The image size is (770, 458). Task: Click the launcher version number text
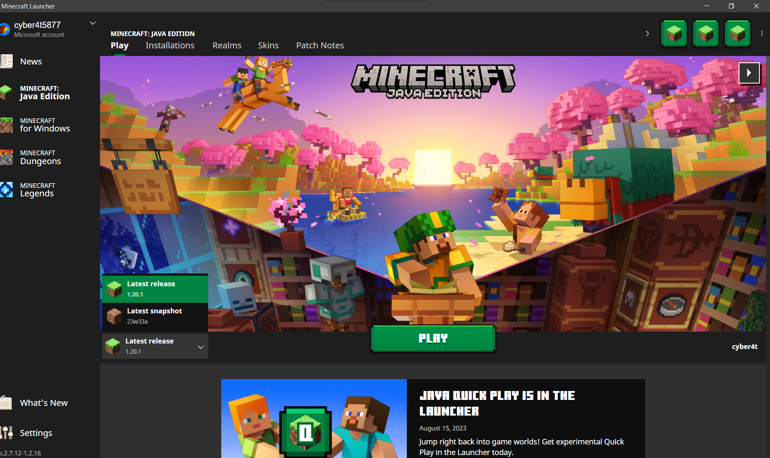click(21, 453)
